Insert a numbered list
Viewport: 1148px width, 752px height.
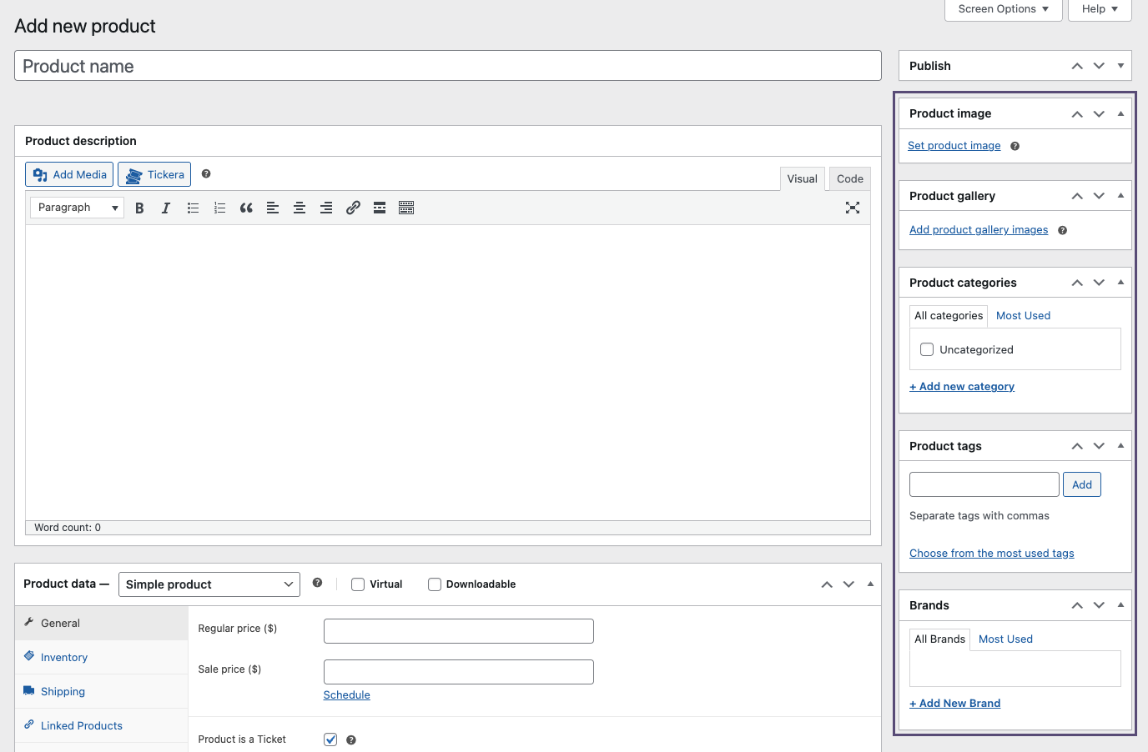click(x=219, y=208)
